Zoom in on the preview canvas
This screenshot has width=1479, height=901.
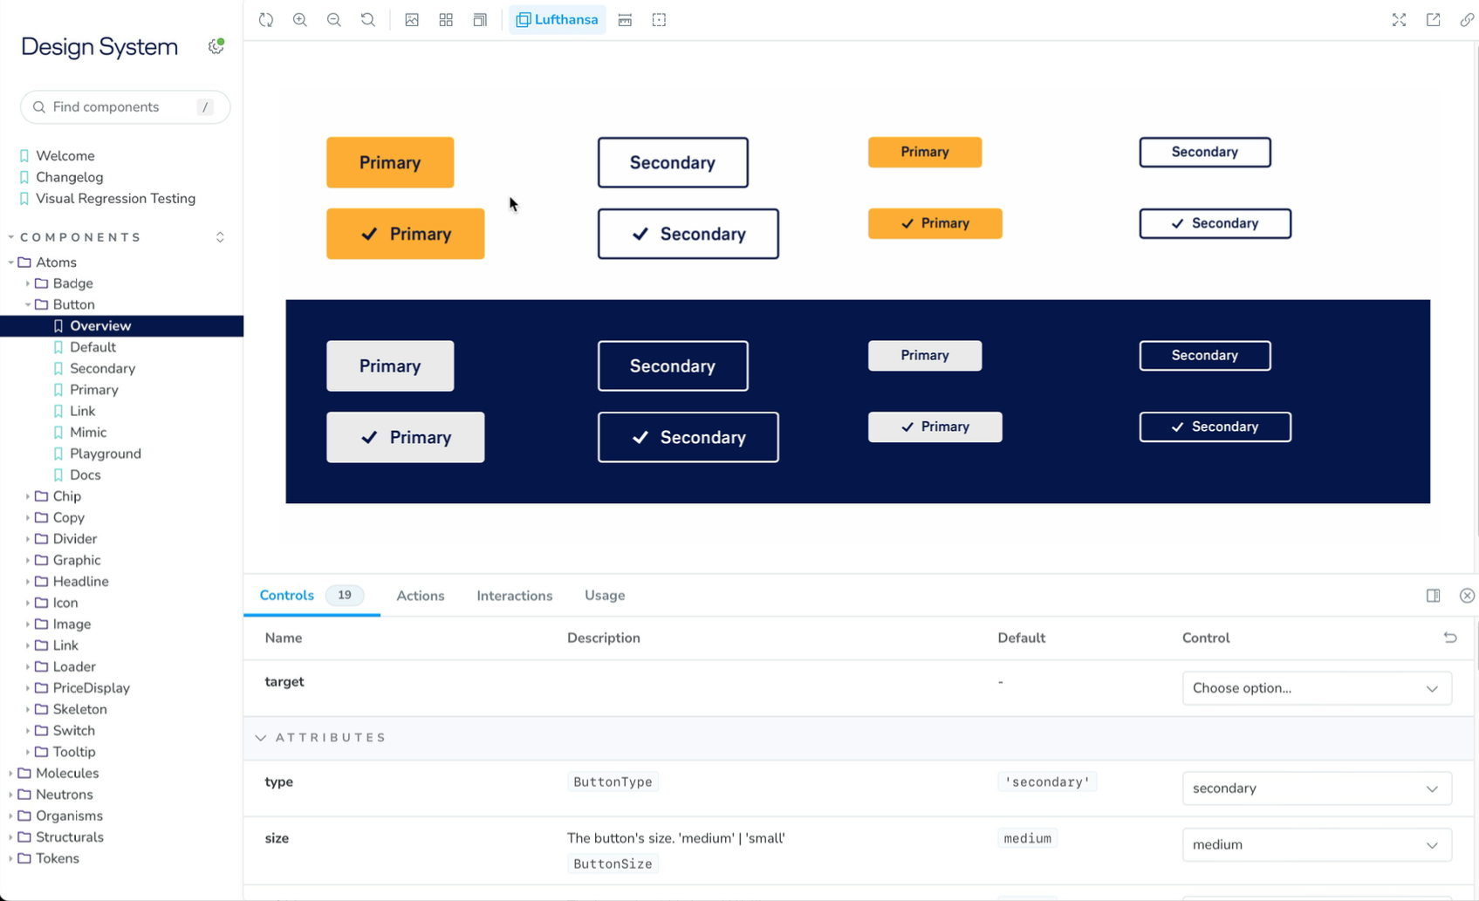click(x=300, y=20)
